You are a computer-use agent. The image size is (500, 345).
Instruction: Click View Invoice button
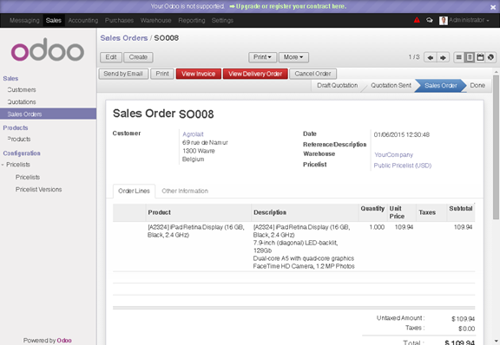point(198,74)
